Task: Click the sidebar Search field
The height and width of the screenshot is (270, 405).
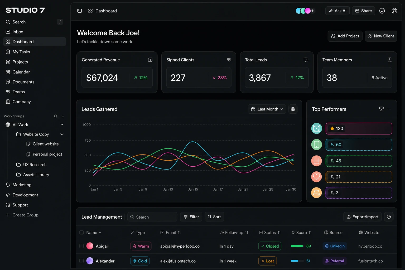Action: click(x=35, y=22)
